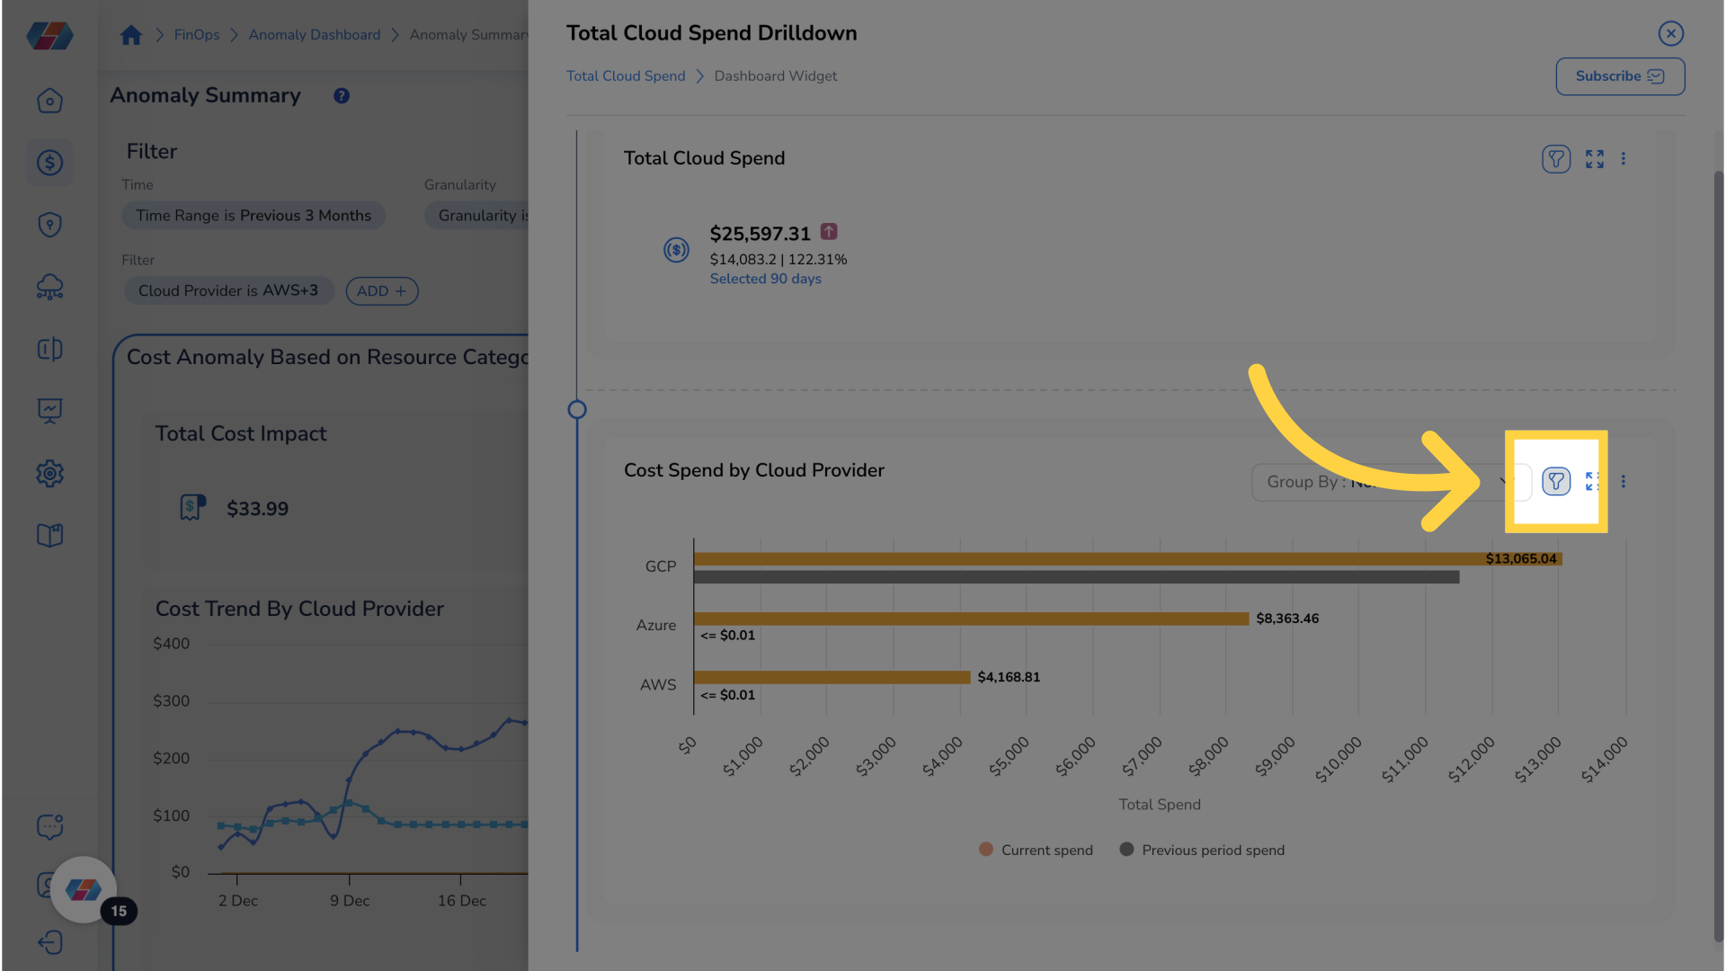Viewport: 1726px width, 971px height.
Task: Open the three-dot menu on Total Cloud Spend
Action: [1624, 158]
